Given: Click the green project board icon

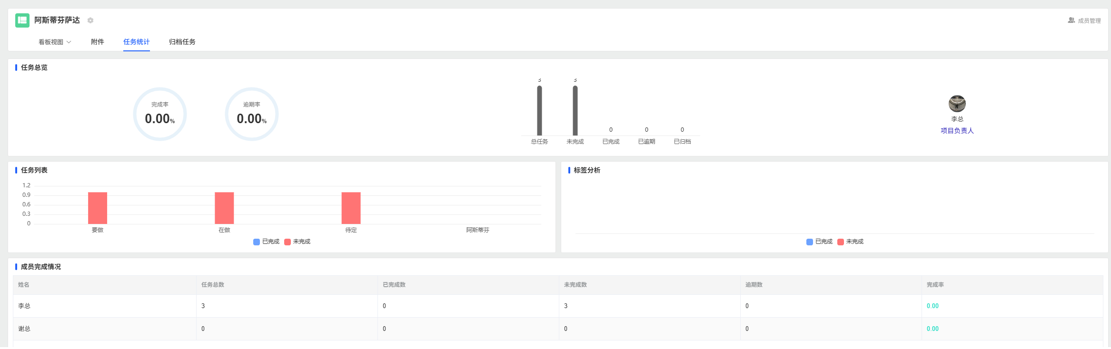Looking at the screenshot, I should (x=22, y=20).
